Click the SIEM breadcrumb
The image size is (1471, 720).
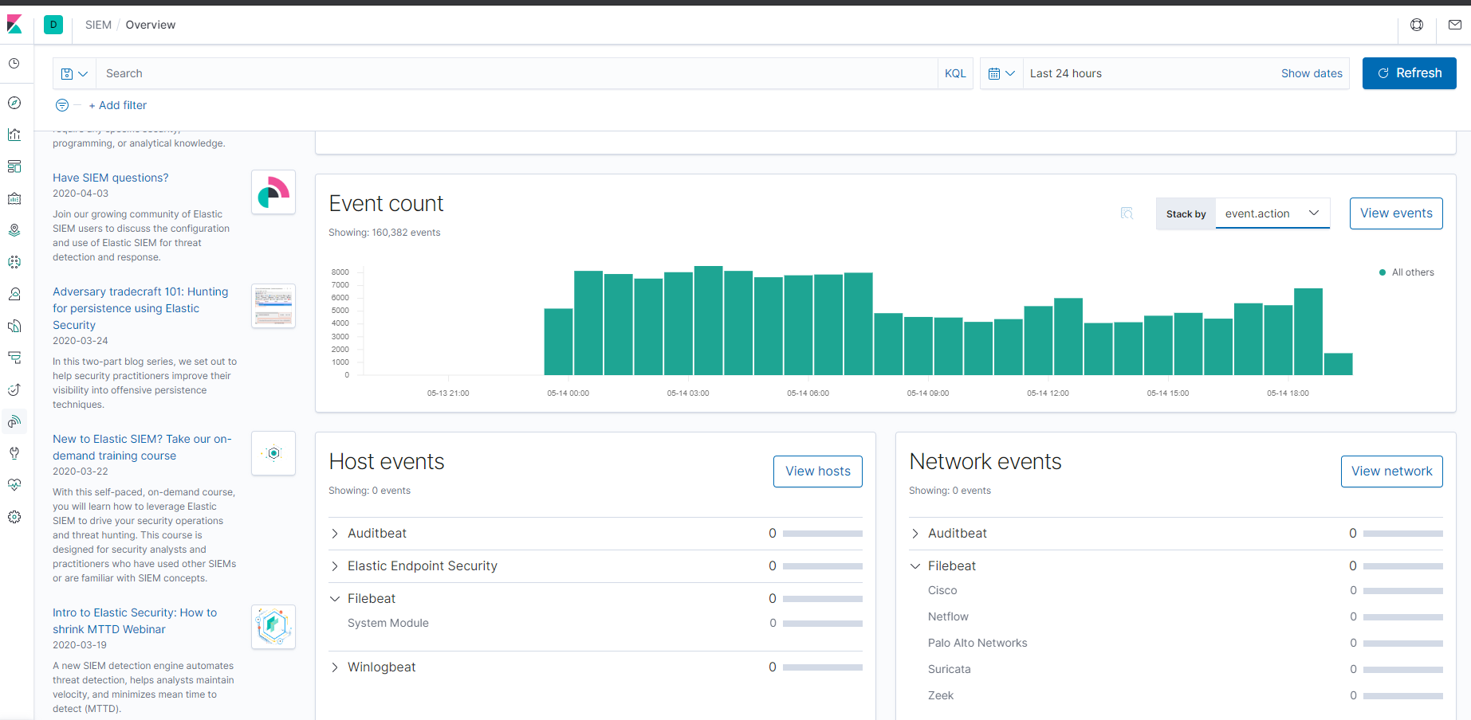[x=98, y=25]
